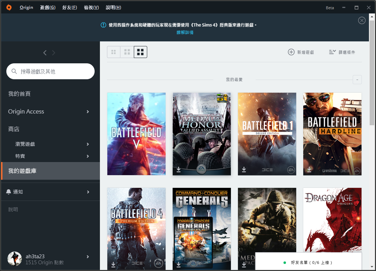Select the Dragon Age Origins tile
Screen dimensions: 376x271
coord(332,220)
